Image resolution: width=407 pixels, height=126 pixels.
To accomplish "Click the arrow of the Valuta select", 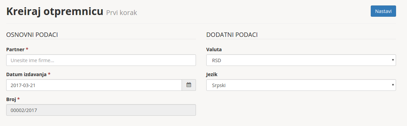I will pos(393,60).
